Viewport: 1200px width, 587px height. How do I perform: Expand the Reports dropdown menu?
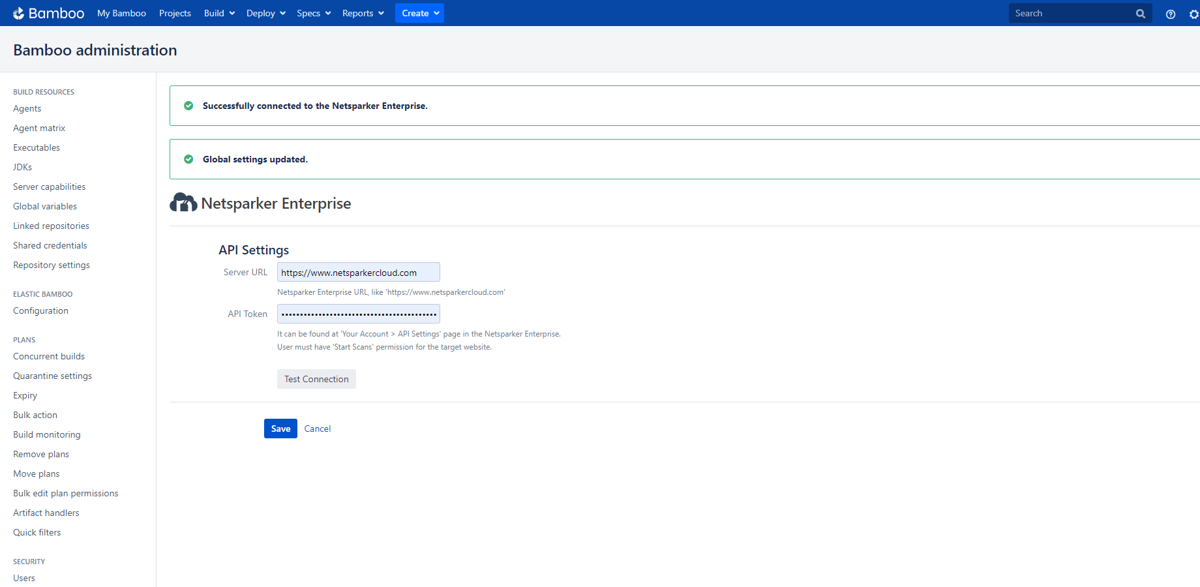pos(363,13)
